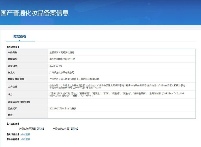201x147 pixels.
Task: Click the 【产品信息】 section heading
Action: point(13,47)
